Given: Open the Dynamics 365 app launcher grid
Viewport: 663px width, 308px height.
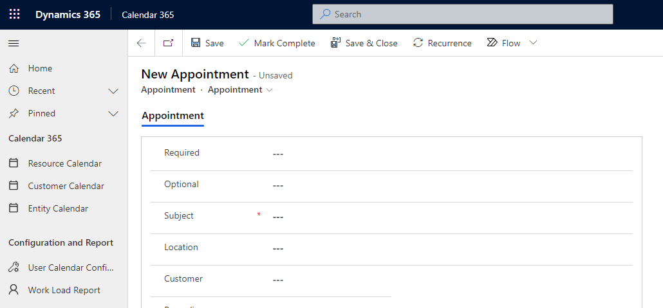Looking at the screenshot, I should pyautogui.click(x=14, y=14).
